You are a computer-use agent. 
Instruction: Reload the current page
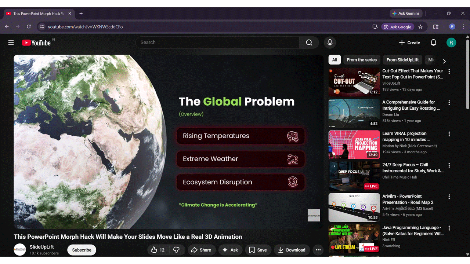29,27
